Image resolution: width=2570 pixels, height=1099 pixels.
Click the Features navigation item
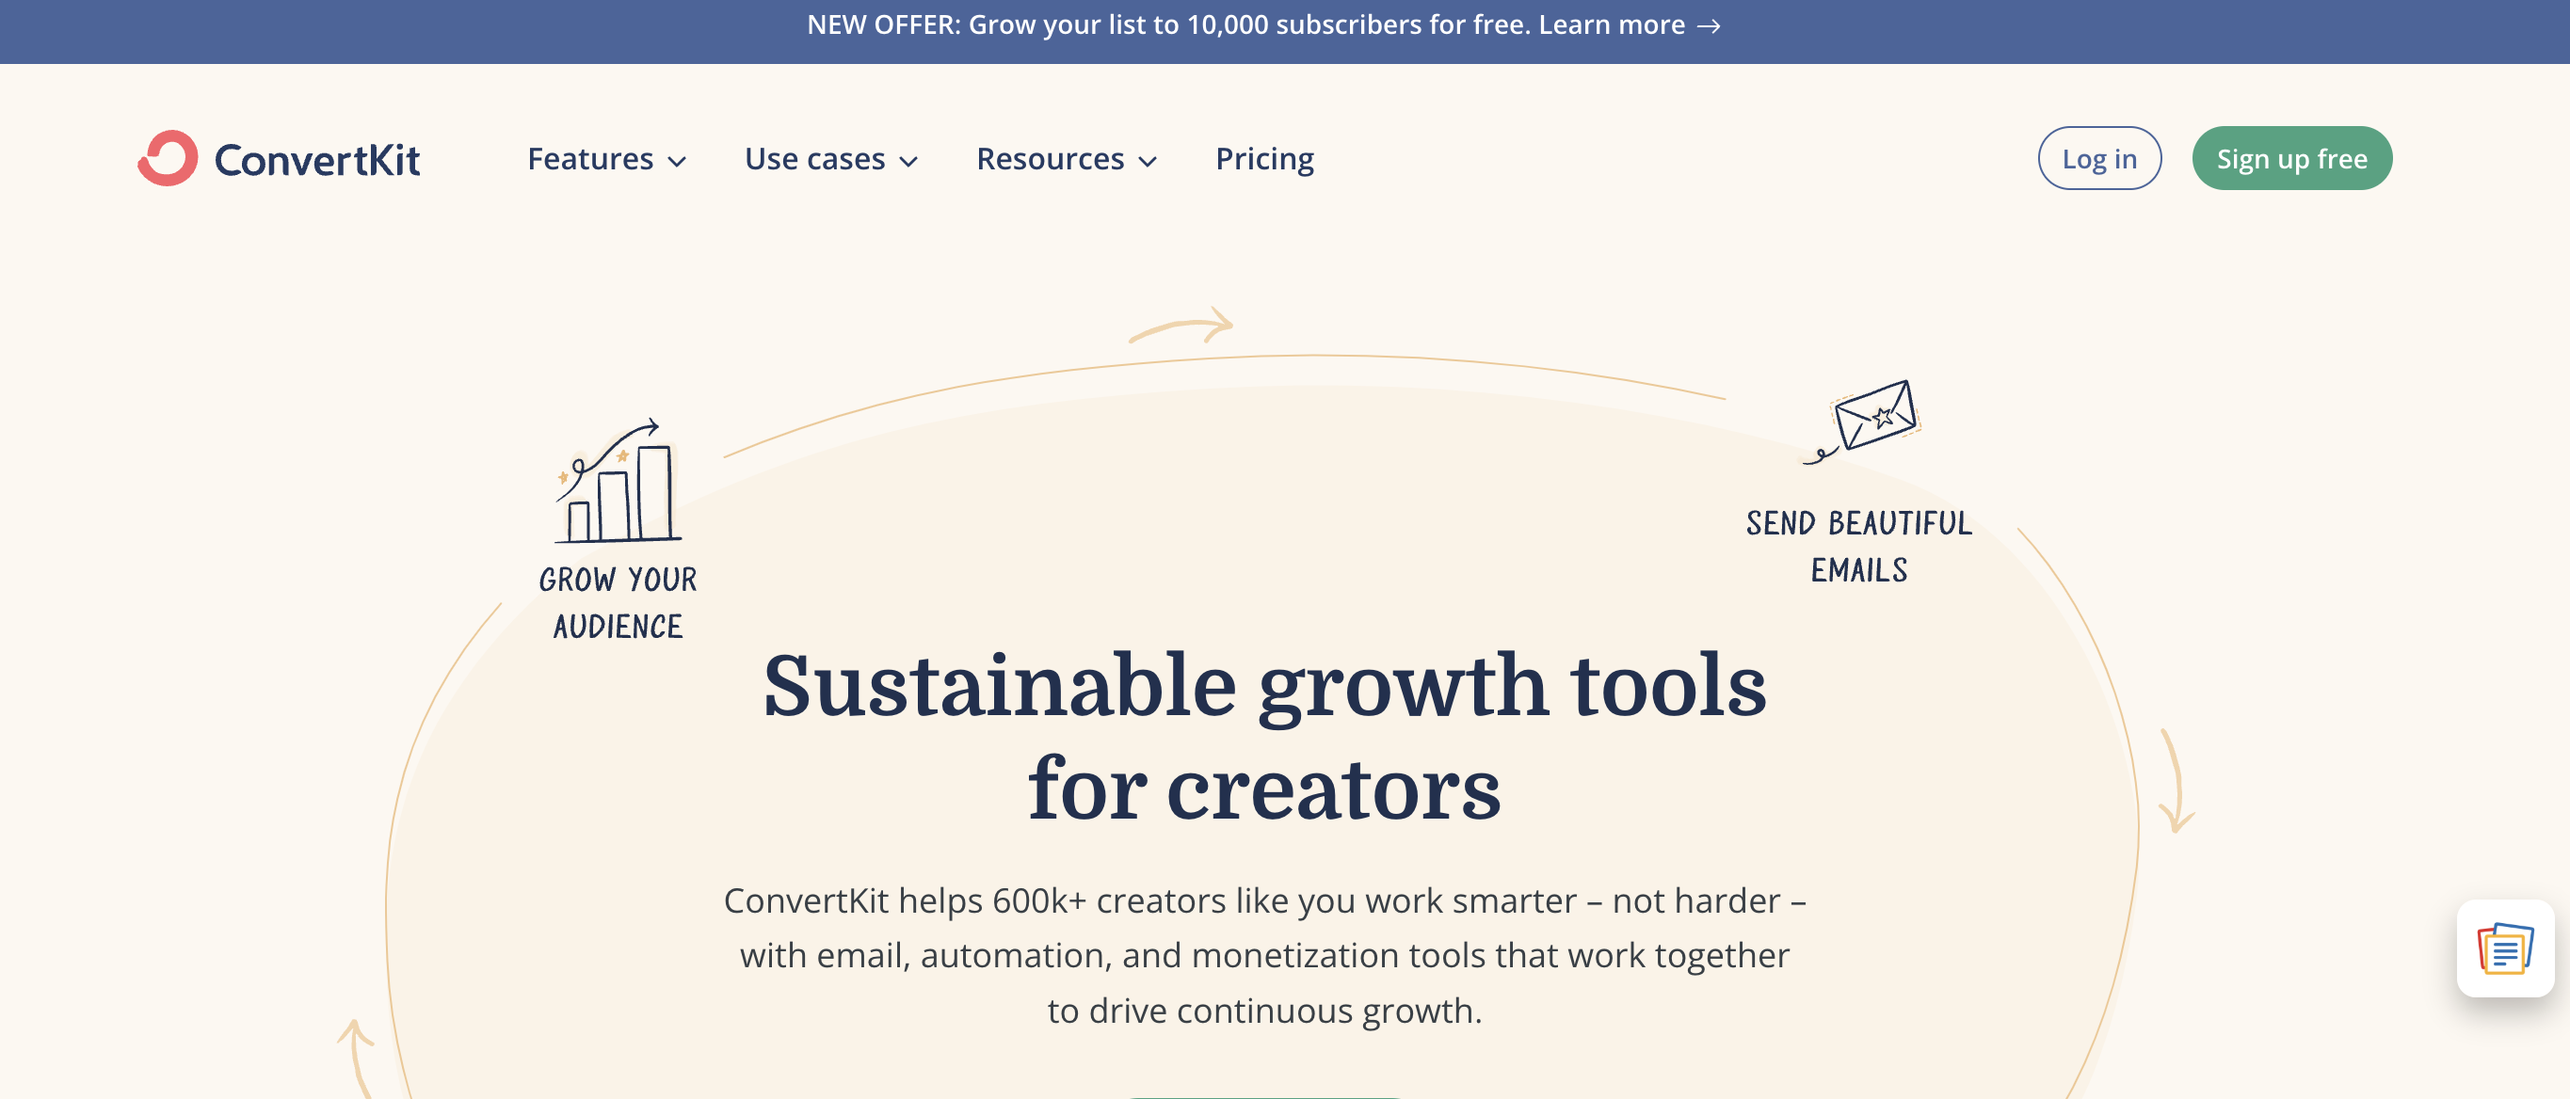click(590, 157)
